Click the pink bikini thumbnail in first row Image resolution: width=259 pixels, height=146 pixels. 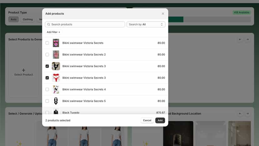pyautogui.click(x=56, y=43)
